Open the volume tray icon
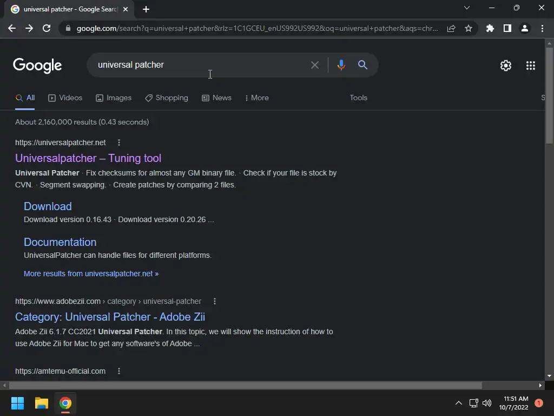The image size is (554, 416). pyautogui.click(x=487, y=403)
